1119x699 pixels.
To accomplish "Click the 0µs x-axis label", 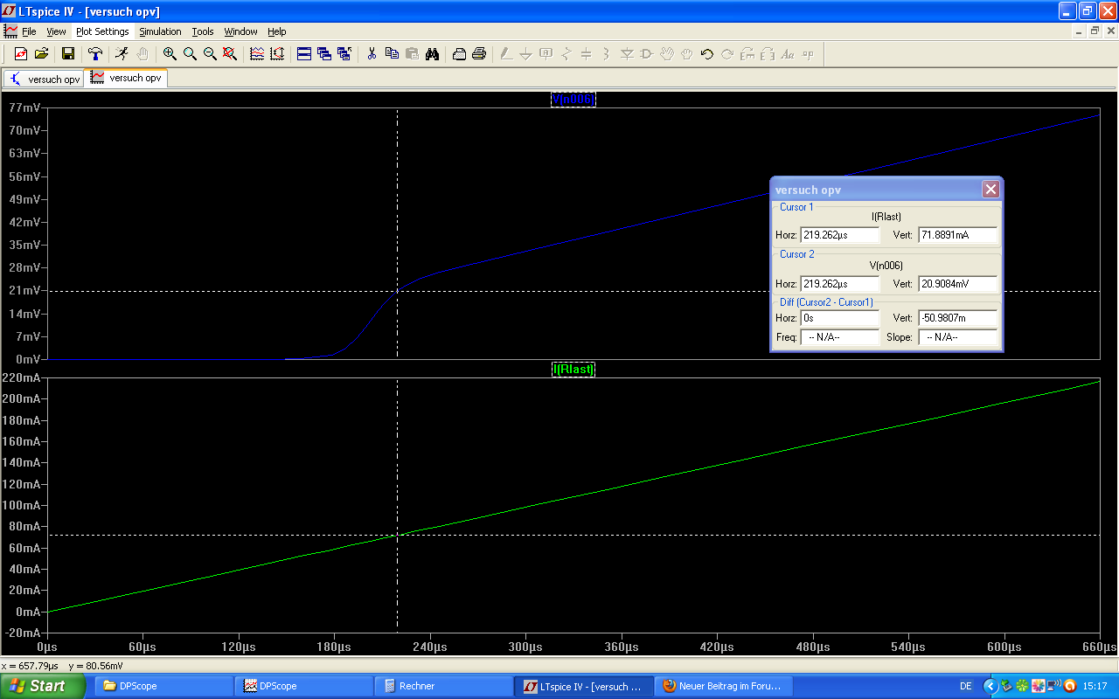I will tap(47, 647).
